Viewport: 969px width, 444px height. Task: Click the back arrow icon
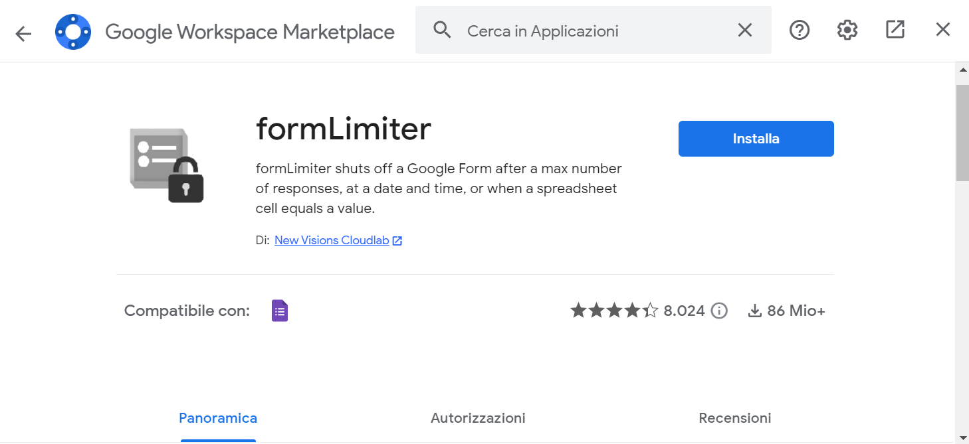coord(23,33)
